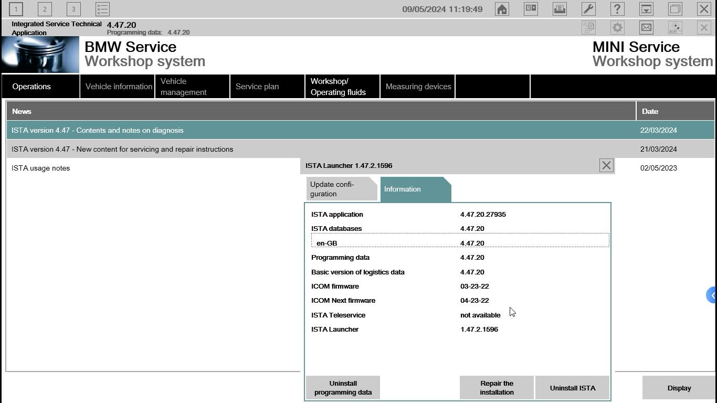Click the AIR icon
The image size is (717, 403).
click(675, 27)
